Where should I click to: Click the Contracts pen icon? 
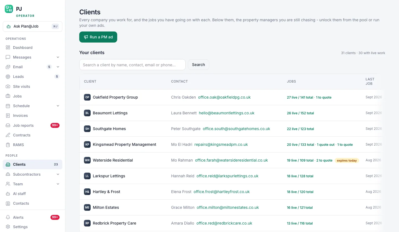[x=8, y=135]
